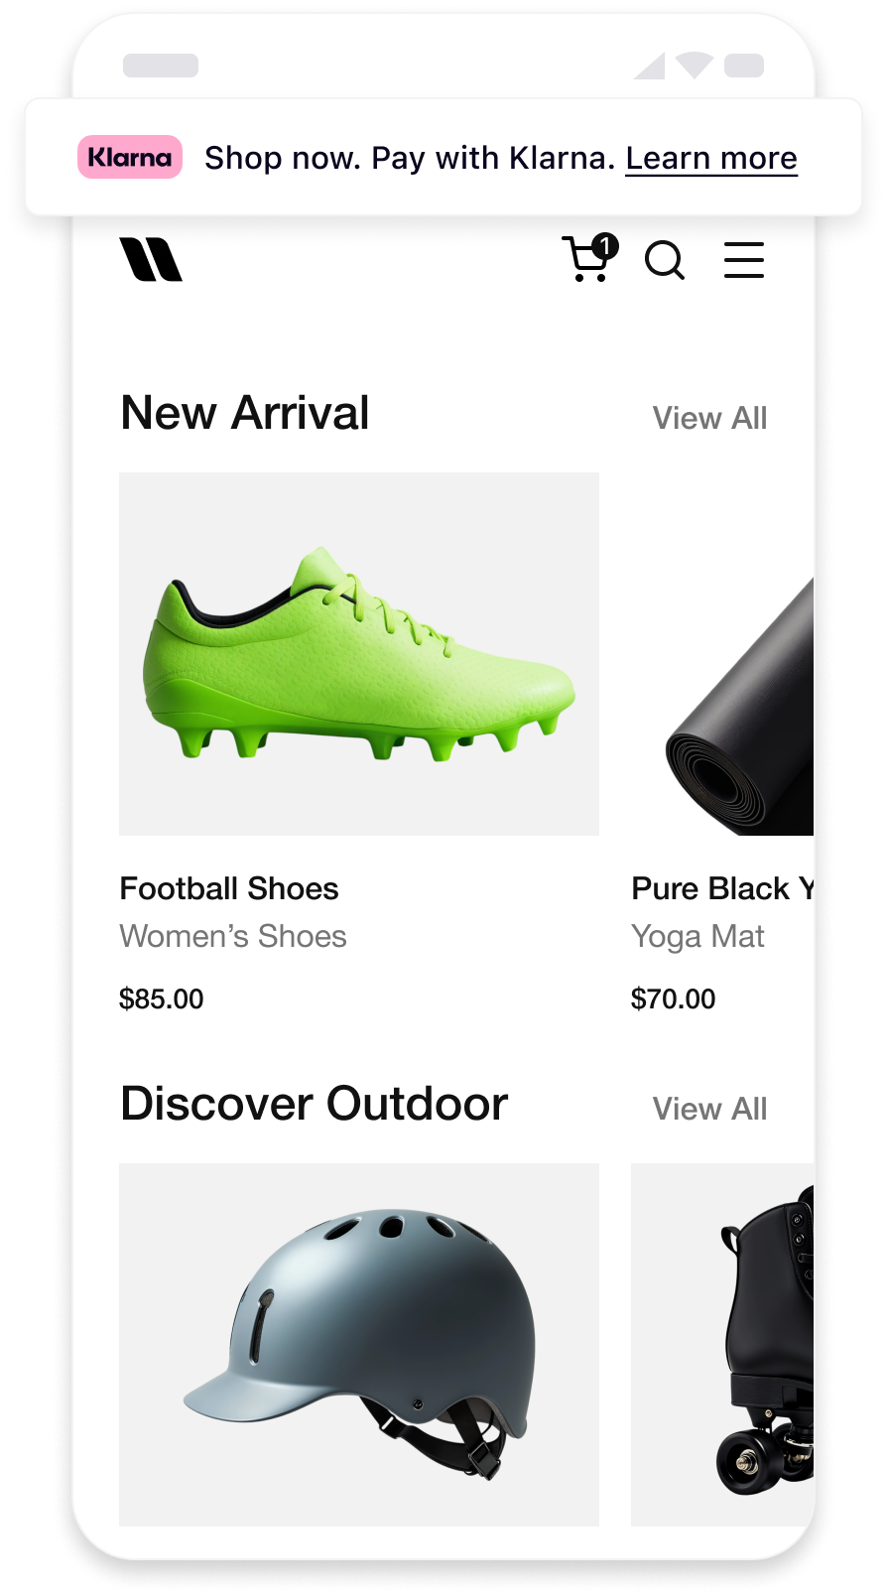The height and width of the screenshot is (1596, 887).
Task: Click the Yoga Mat category label
Action: (697, 936)
